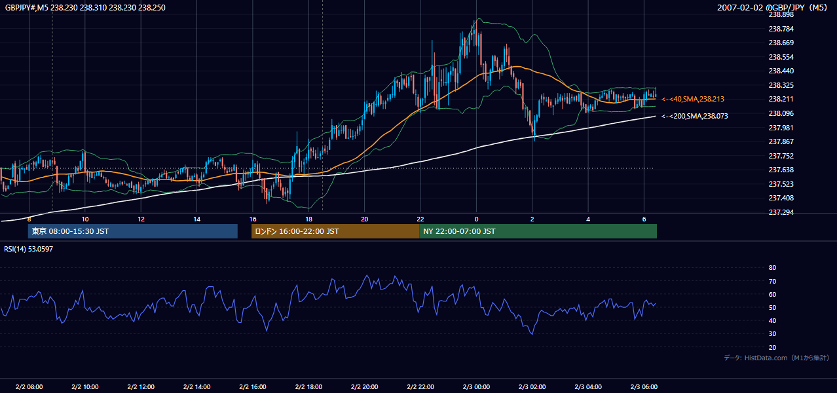Click the London 16:00-22:00 JST session bar
Viewport: 837px width, 393px height.
[335, 231]
